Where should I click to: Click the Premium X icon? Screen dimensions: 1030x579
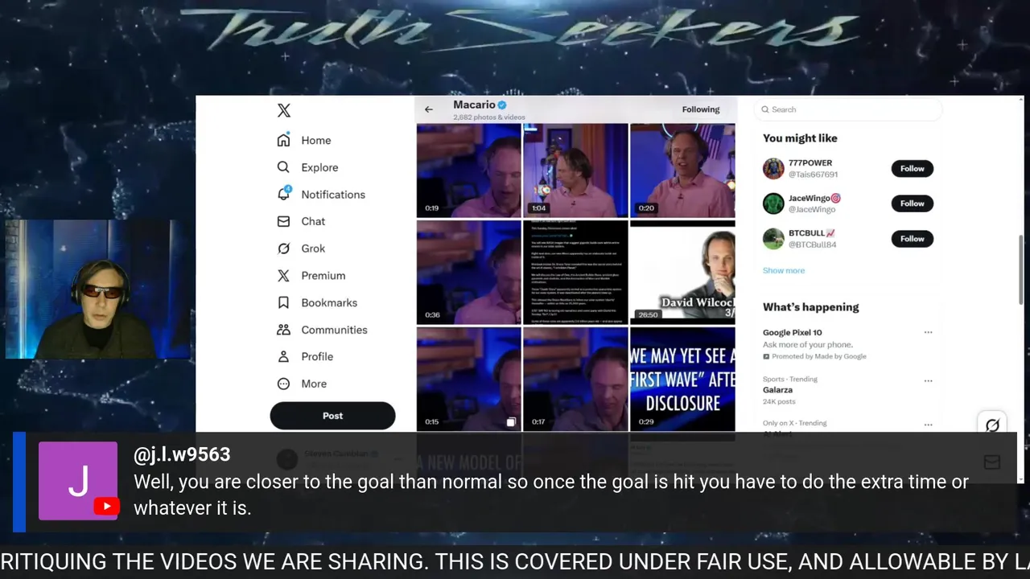283,276
